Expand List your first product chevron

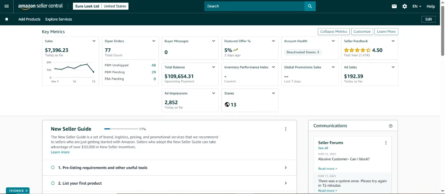tap(286, 183)
